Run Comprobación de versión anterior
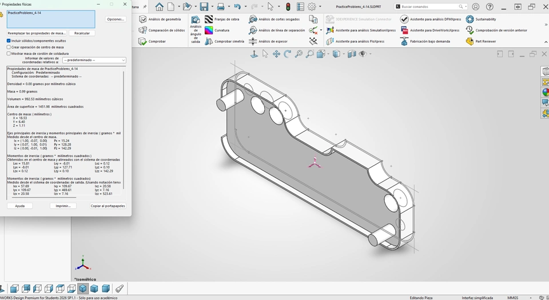The width and height of the screenshot is (549, 300). 496,30
